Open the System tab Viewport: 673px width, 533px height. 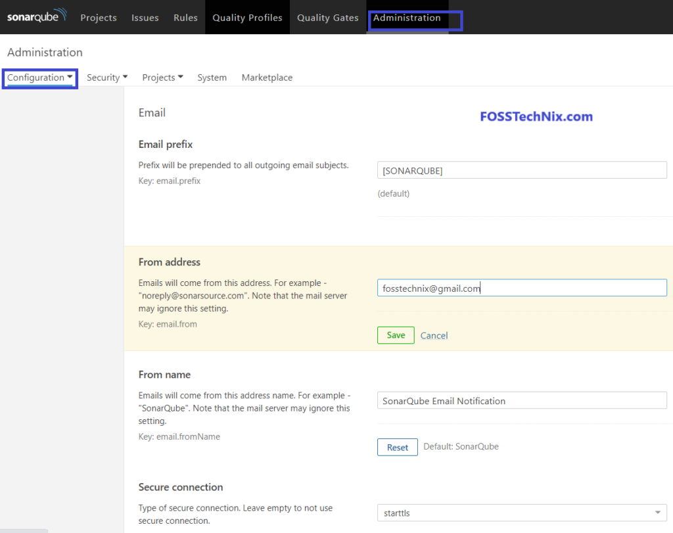coord(212,78)
